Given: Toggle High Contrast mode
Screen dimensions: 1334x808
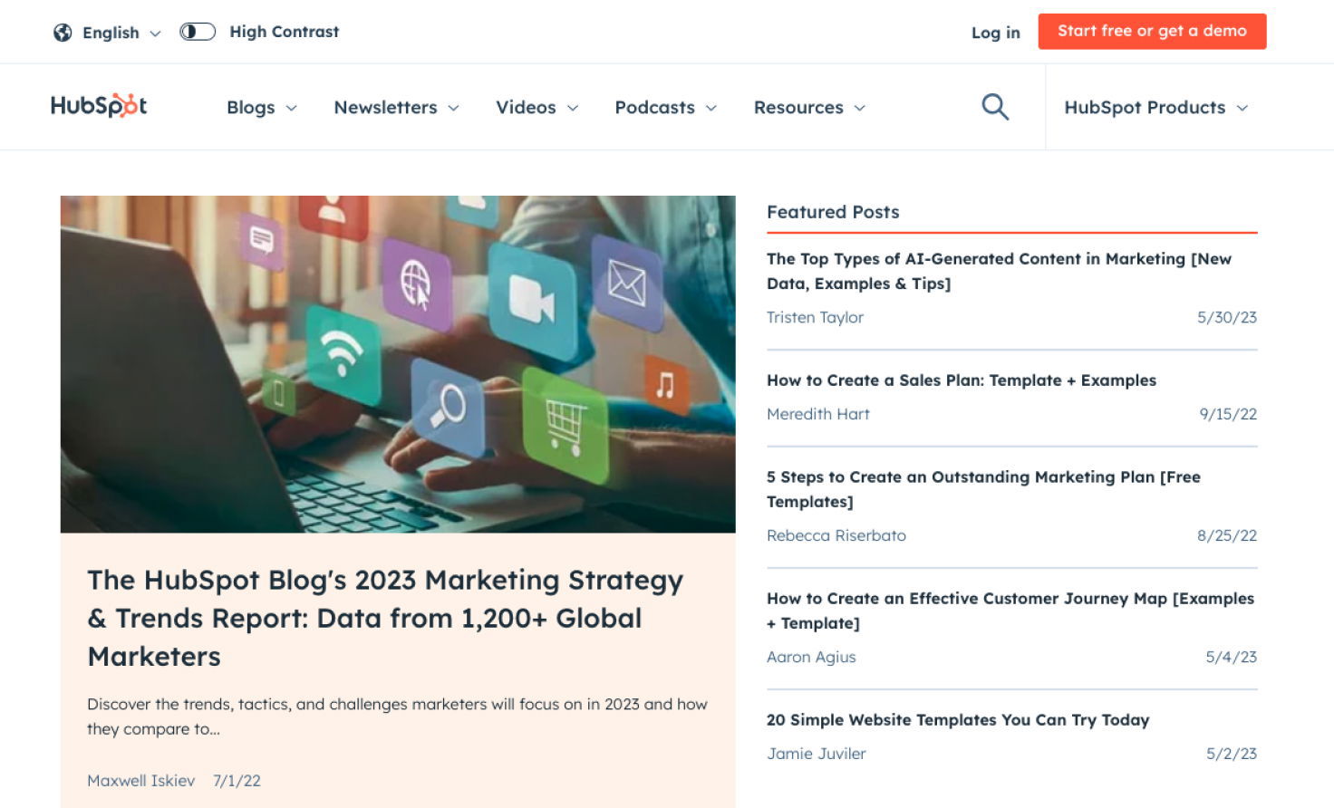Looking at the screenshot, I should click(198, 31).
